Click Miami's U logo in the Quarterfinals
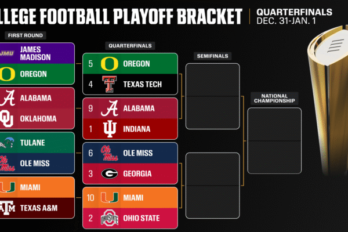 (109, 198)
